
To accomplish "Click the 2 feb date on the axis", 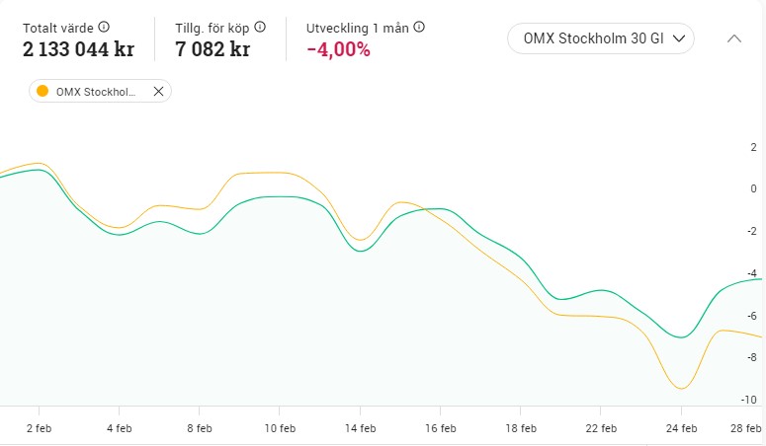I will coord(39,428).
